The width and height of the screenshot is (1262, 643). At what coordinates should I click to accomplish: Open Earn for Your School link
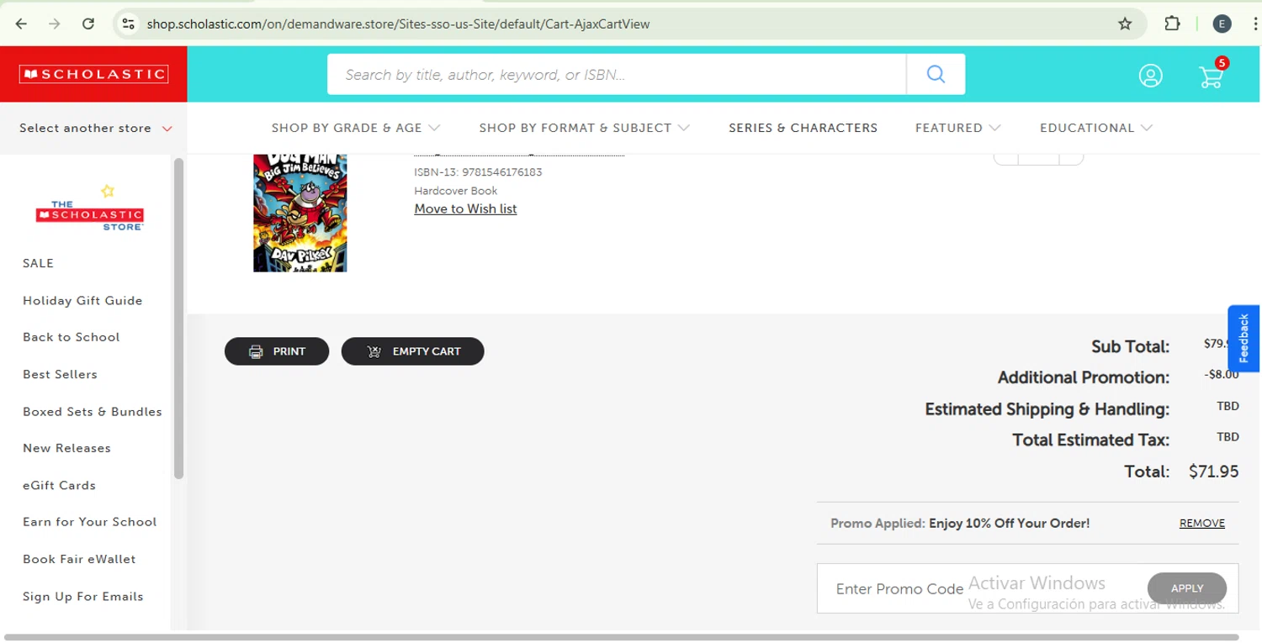[90, 522]
